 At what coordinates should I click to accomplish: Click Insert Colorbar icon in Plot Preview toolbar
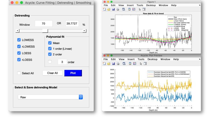(x=130, y=64)
